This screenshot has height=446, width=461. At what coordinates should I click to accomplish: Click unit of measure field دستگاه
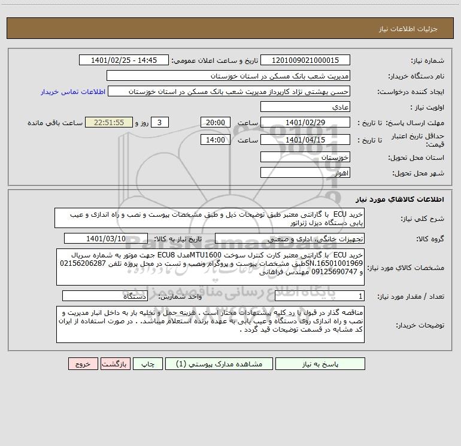[x=105, y=296]
